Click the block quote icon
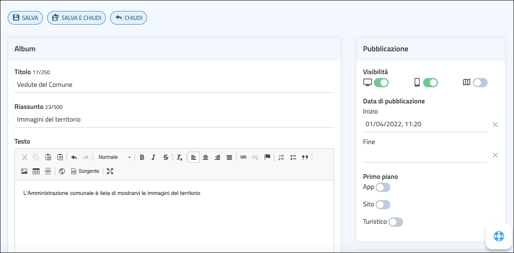Viewport: 514px width, 253px height. coord(305,157)
